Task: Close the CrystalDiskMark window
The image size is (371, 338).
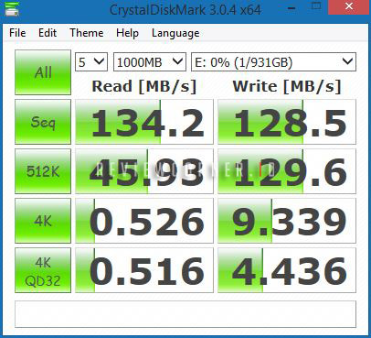Action: pyautogui.click(x=349, y=6)
